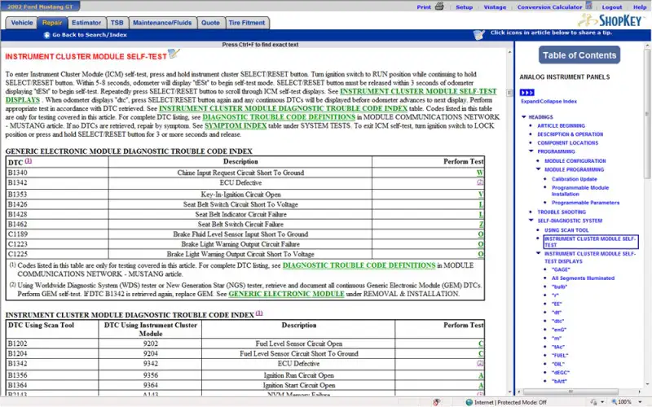Open the Maintenance/Fluids tab
This screenshot has height=407, width=652.
(162, 23)
